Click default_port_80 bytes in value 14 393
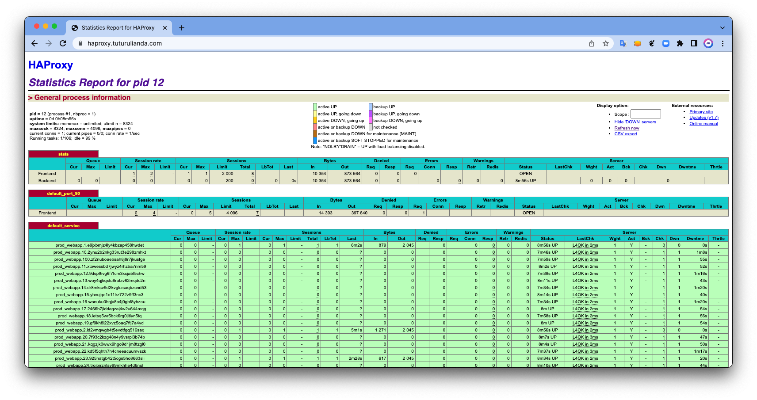The image size is (757, 400). click(x=325, y=213)
